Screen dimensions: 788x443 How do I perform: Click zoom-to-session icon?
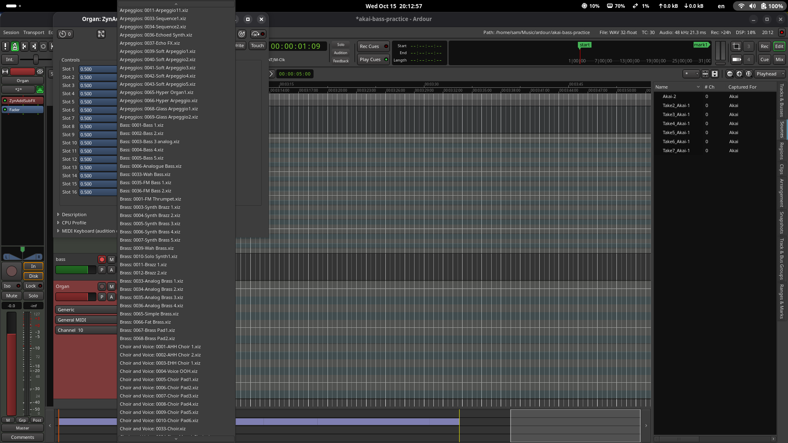click(749, 74)
